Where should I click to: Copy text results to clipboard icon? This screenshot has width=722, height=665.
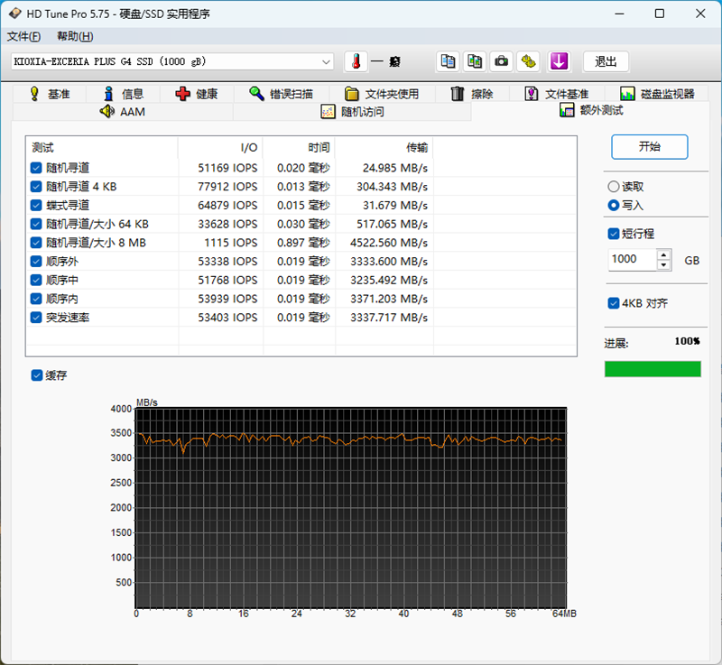(448, 61)
